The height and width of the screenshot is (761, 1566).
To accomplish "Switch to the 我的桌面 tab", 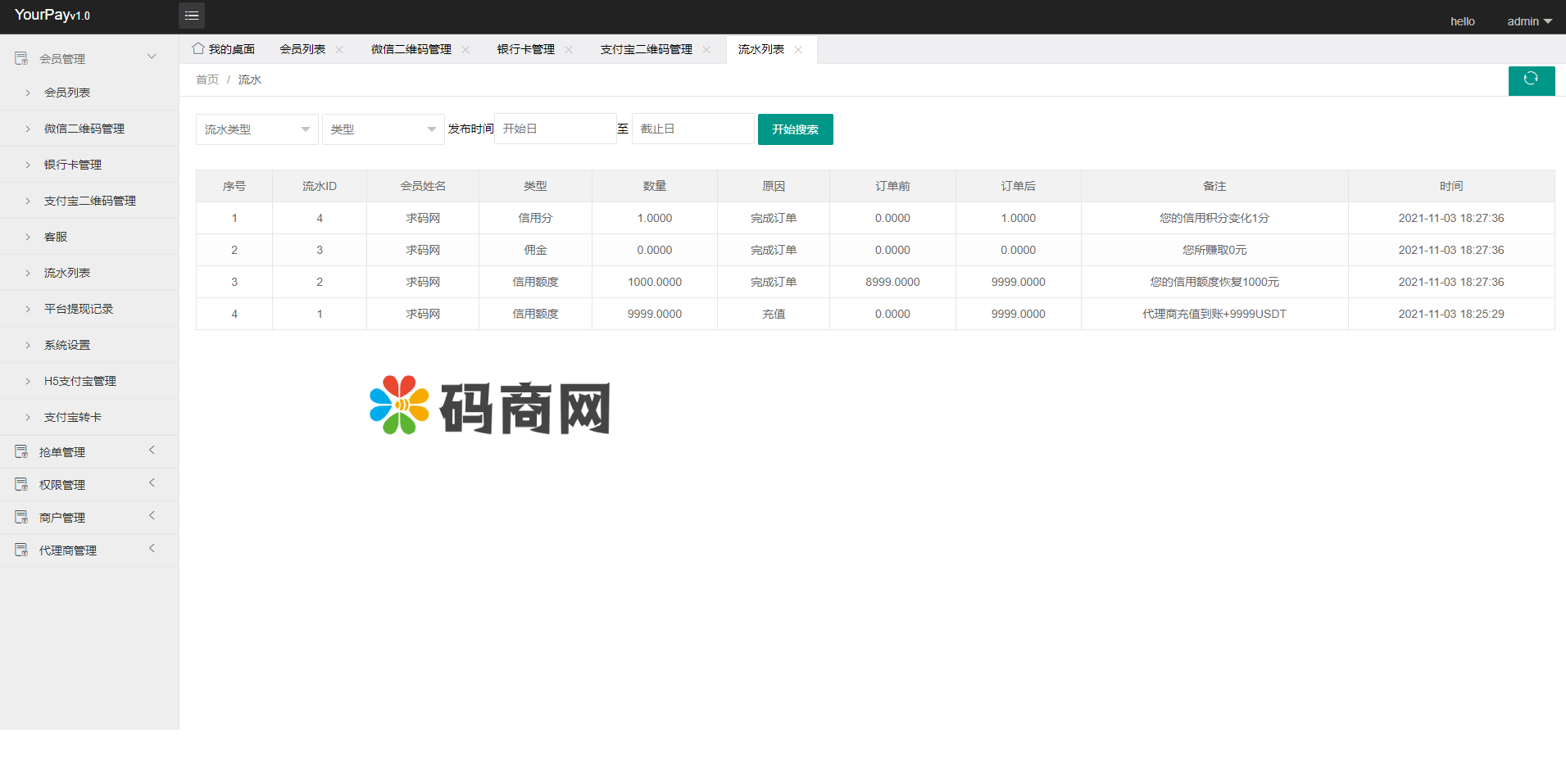I will coord(231,50).
